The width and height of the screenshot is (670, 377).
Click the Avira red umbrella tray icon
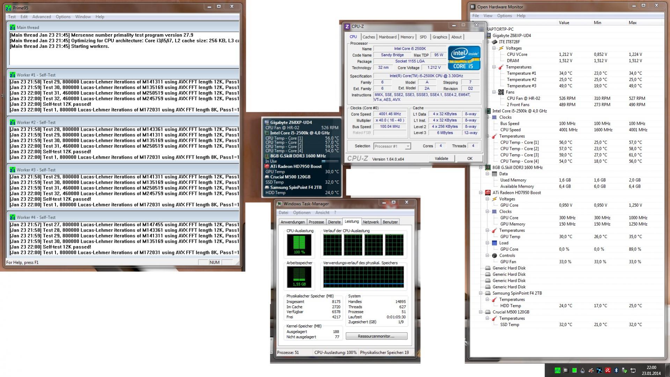608,370
